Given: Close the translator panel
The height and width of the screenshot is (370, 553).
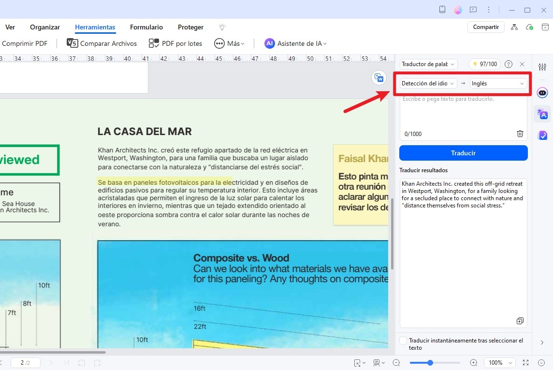Looking at the screenshot, I should coord(523,64).
